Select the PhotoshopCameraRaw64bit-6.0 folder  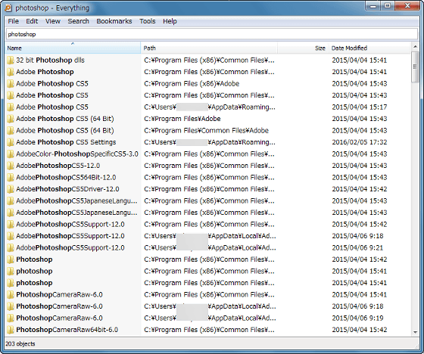(x=67, y=330)
